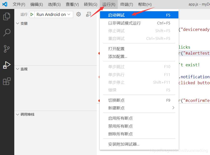Click the 继续 menu entry

pos(139,90)
